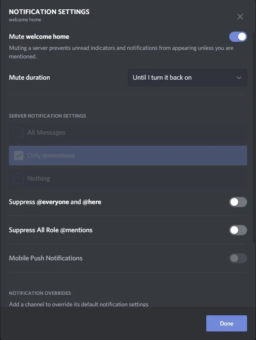Screen dimensions: 256x340
Task: Click the checked Only @mentions checkbox
Action: pyautogui.click(x=19, y=156)
